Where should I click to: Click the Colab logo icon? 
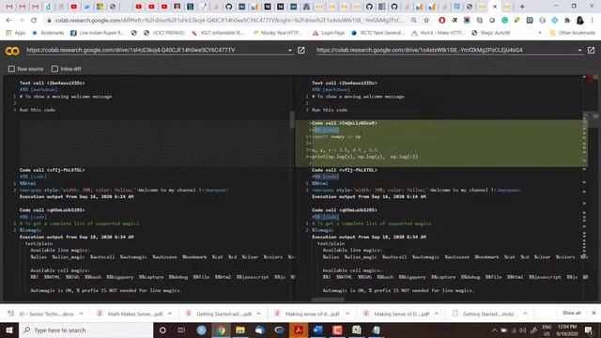(12, 51)
